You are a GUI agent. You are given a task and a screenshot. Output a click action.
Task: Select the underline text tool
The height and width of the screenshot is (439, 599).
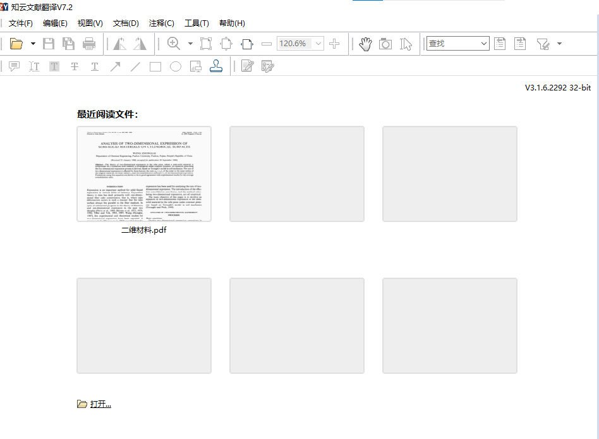pos(95,66)
